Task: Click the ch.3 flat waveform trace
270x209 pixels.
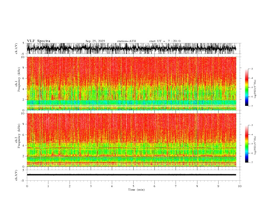Action: [131, 175]
